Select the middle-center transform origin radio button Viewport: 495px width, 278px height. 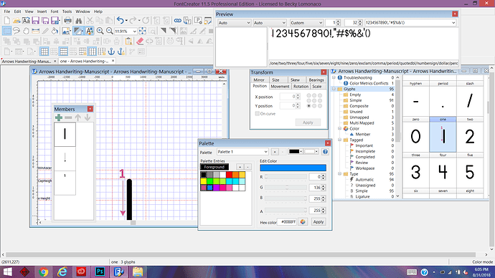[x=314, y=101]
